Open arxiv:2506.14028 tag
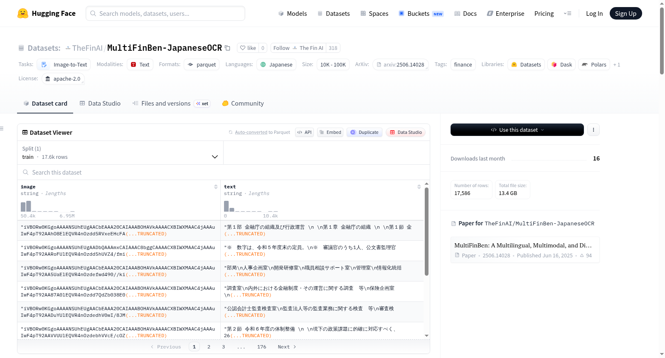 pos(400,64)
